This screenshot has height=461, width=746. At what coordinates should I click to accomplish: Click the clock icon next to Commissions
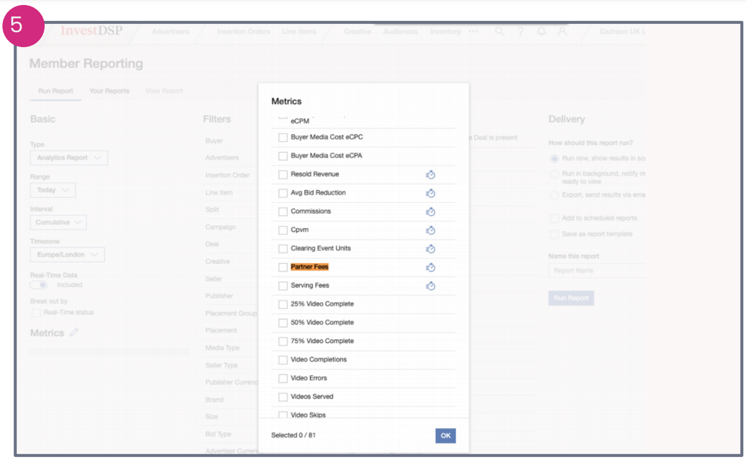tap(430, 212)
